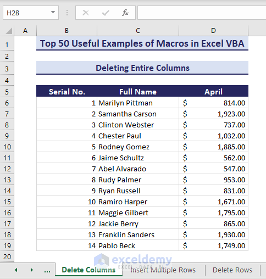The height and width of the screenshot is (279, 266).
Task: Click the title 'Top 50 Useful Examples of Macros' cell
Action: [x=142, y=43]
